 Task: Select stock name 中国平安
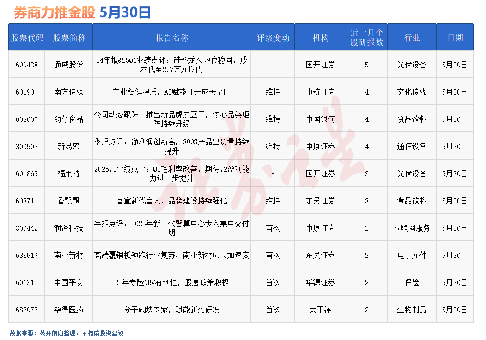coord(69,283)
